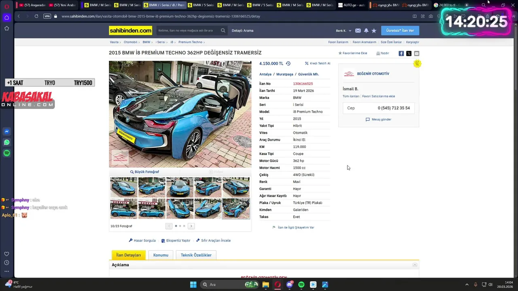518x291 pixels.
Task: Switch to AUTO.ge browser tab
Action: (351, 5)
